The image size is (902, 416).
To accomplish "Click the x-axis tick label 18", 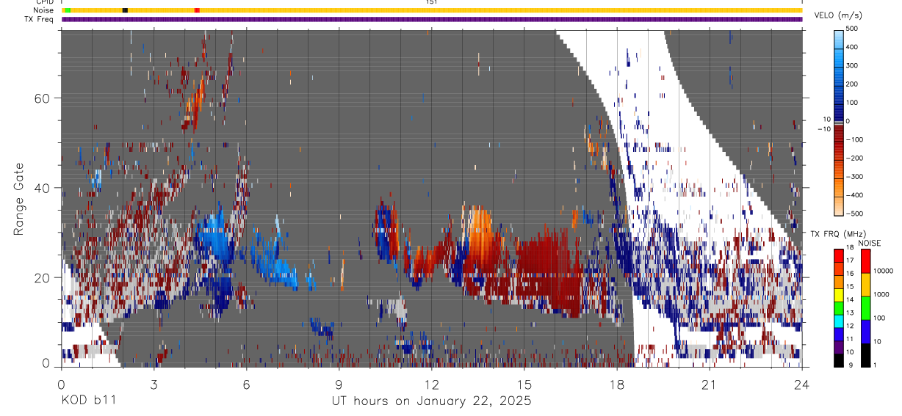I will click(616, 384).
